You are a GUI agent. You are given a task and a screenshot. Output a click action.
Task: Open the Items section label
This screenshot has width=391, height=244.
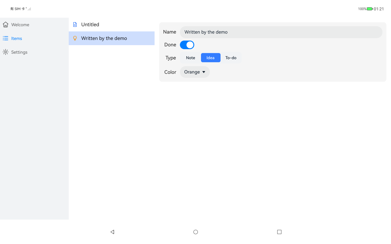pyautogui.click(x=16, y=38)
